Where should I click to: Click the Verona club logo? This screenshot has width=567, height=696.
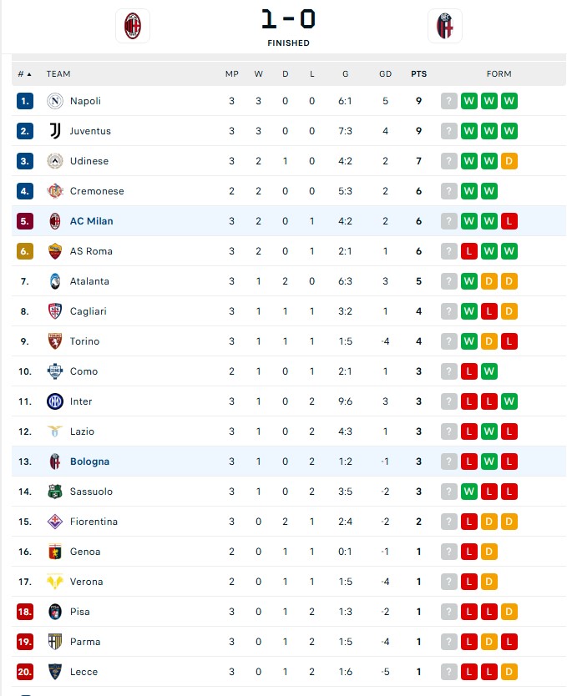pos(55,582)
